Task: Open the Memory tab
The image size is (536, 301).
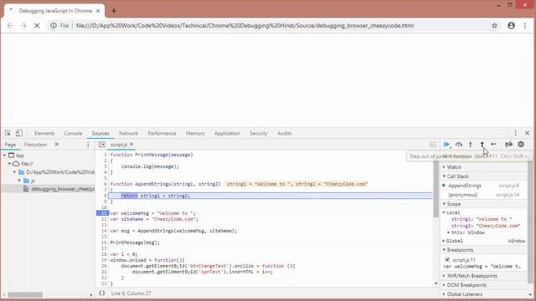Action: click(x=195, y=133)
